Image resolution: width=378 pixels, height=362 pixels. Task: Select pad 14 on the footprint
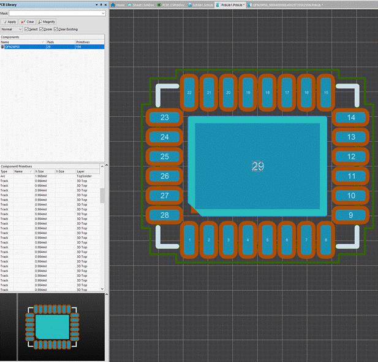point(350,118)
